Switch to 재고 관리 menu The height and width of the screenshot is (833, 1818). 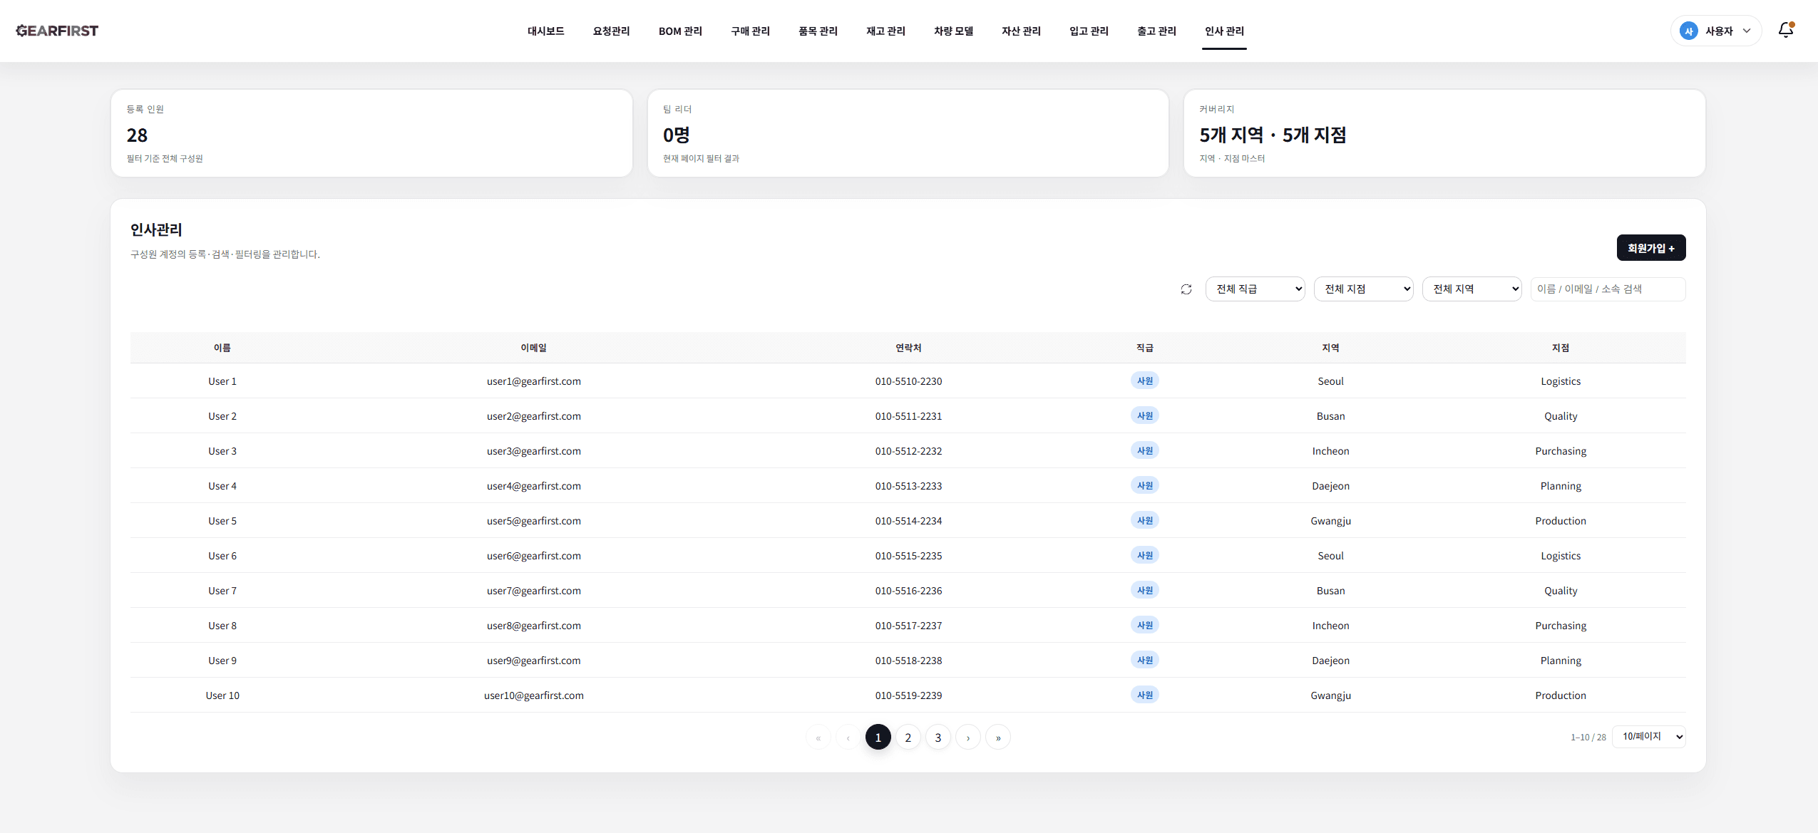pyautogui.click(x=885, y=31)
